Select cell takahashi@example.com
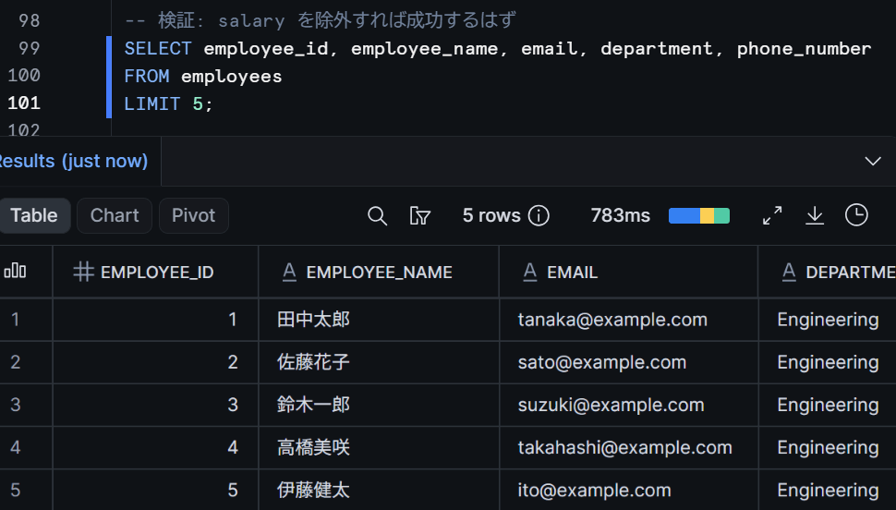The width and height of the screenshot is (896, 510). coord(628,448)
